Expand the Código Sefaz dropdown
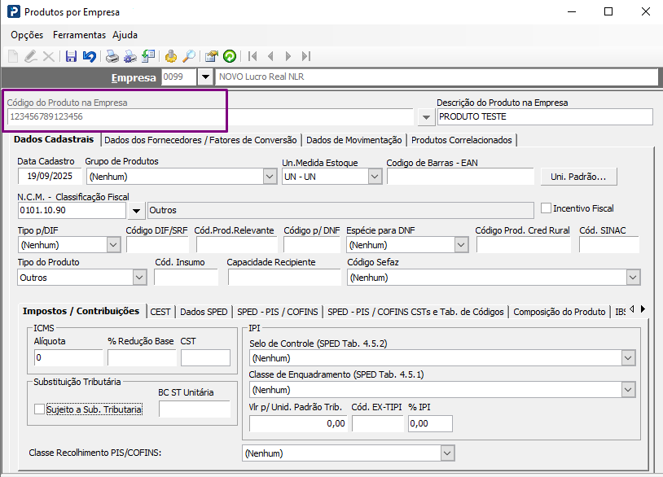The image size is (663, 477). [x=632, y=278]
